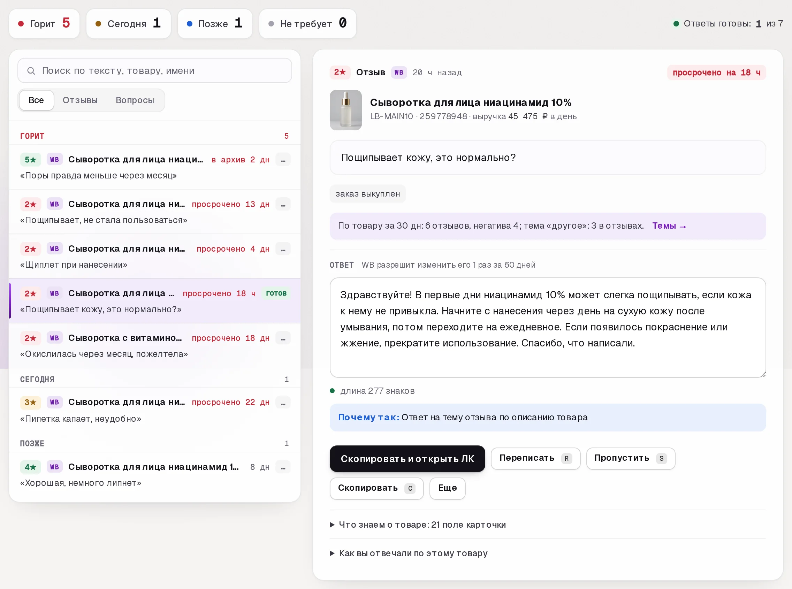The width and height of the screenshot is (792, 589).
Task: Select the «Окислилась через месяц, пожелтела» review
Action: point(155,345)
